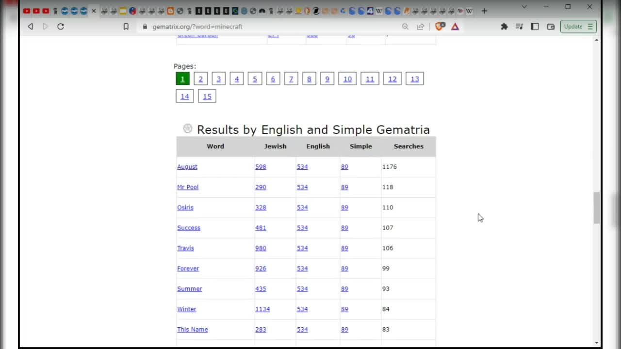Viewport: 621px width, 349px height.
Task: View site info via the padlock icon
Action: [145, 27]
